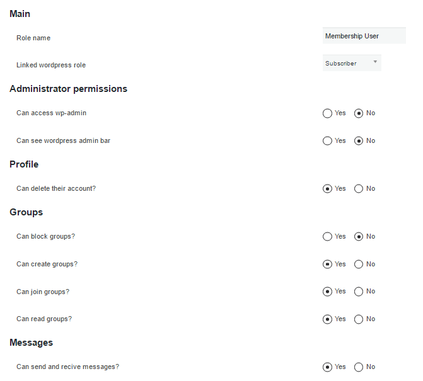Select Yes for send and receive messages
The height and width of the screenshot is (381, 423).
327,367
